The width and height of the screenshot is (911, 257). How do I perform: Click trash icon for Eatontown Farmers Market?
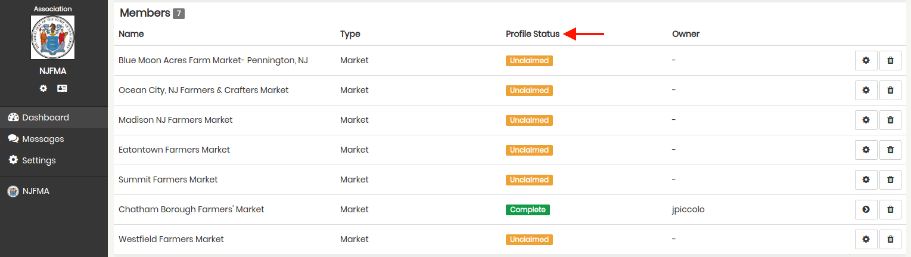click(x=890, y=150)
